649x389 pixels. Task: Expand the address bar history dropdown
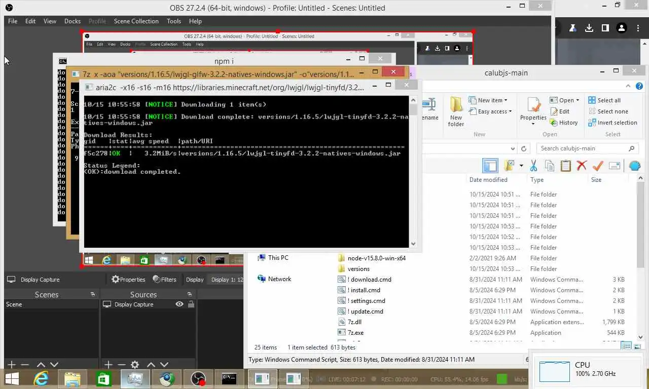tap(513, 148)
